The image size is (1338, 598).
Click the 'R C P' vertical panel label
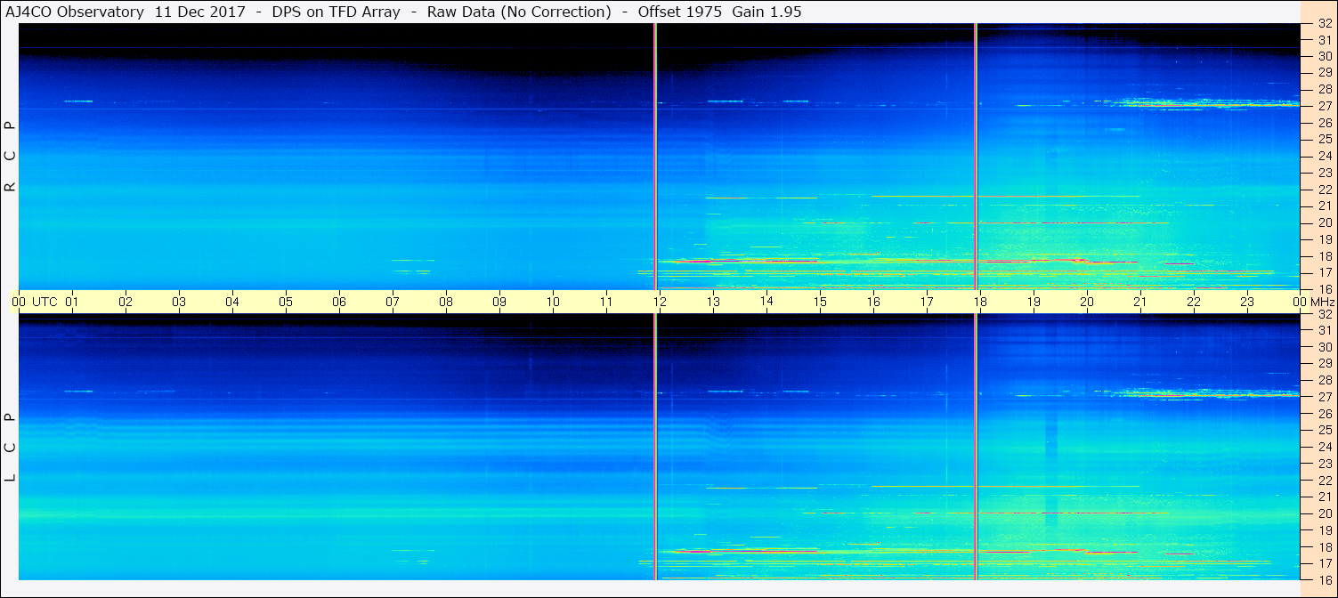pos(11,158)
